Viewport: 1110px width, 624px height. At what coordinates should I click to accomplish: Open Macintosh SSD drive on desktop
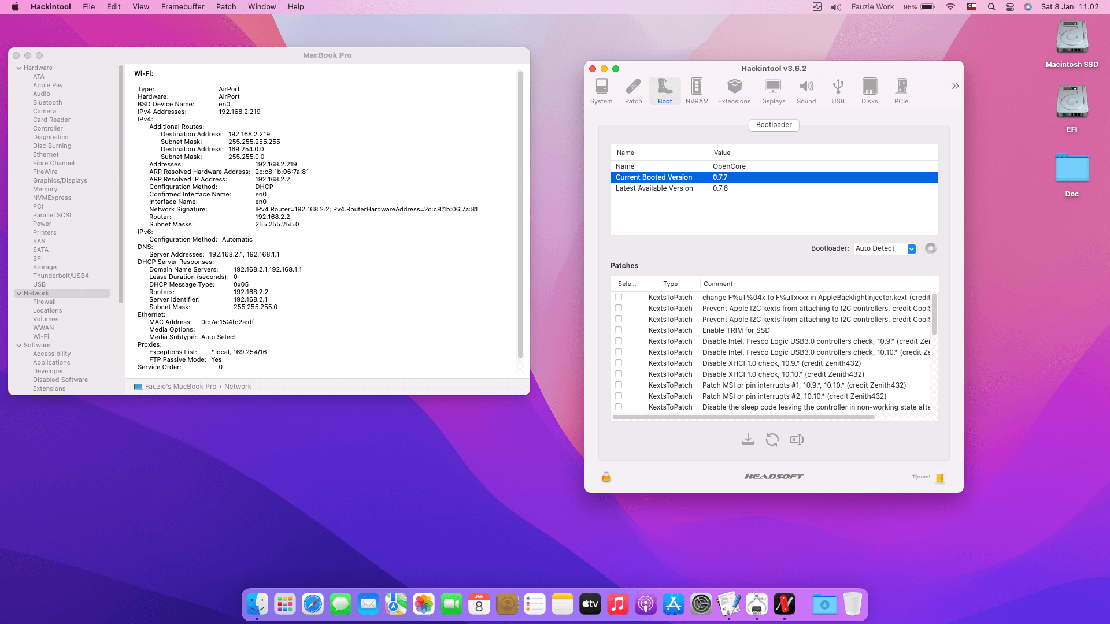click(1072, 44)
